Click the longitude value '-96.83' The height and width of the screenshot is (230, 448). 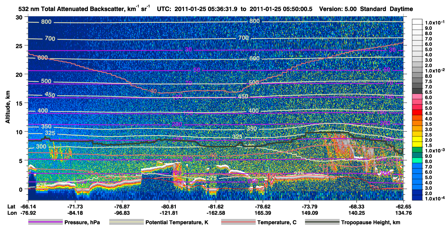(x=122, y=213)
